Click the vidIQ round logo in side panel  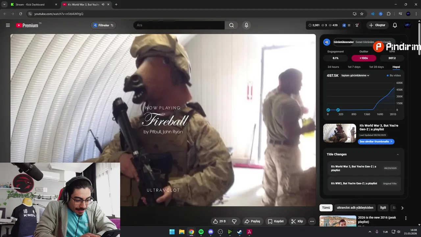pos(327,42)
